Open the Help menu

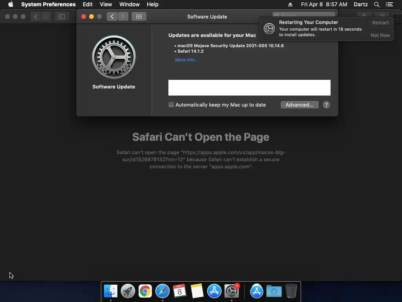(153, 4)
